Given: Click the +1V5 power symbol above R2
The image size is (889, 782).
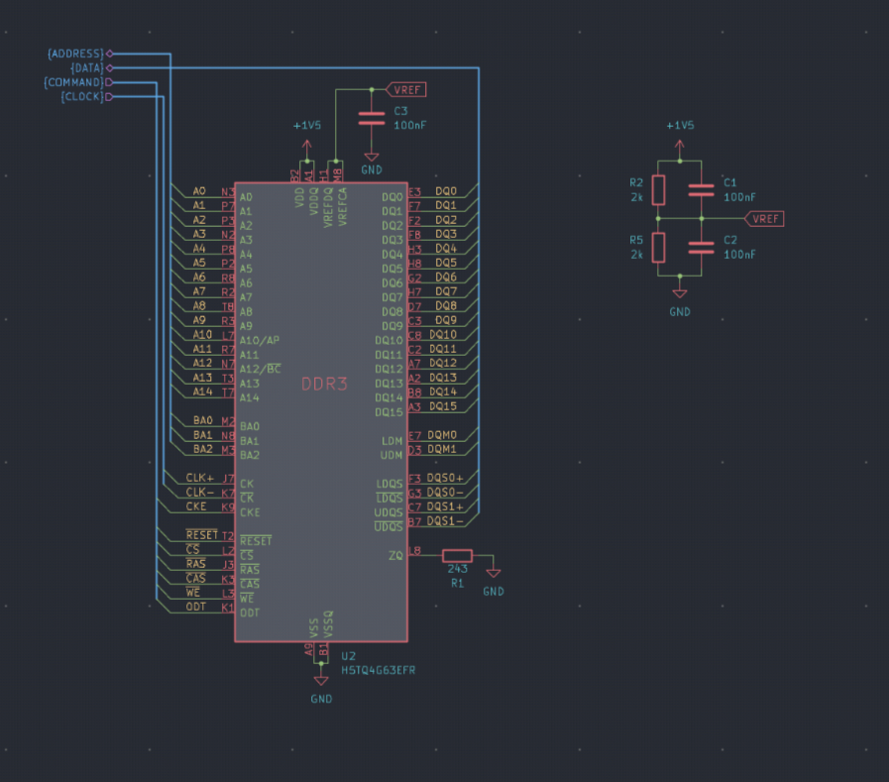Looking at the screenshot, I should [x=680, y=140].
